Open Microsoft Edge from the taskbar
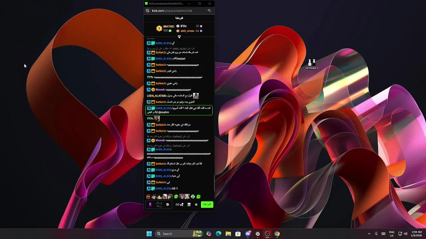Viewport: 426px width, 239px height. pyautogui.click(x=218, y=234)
